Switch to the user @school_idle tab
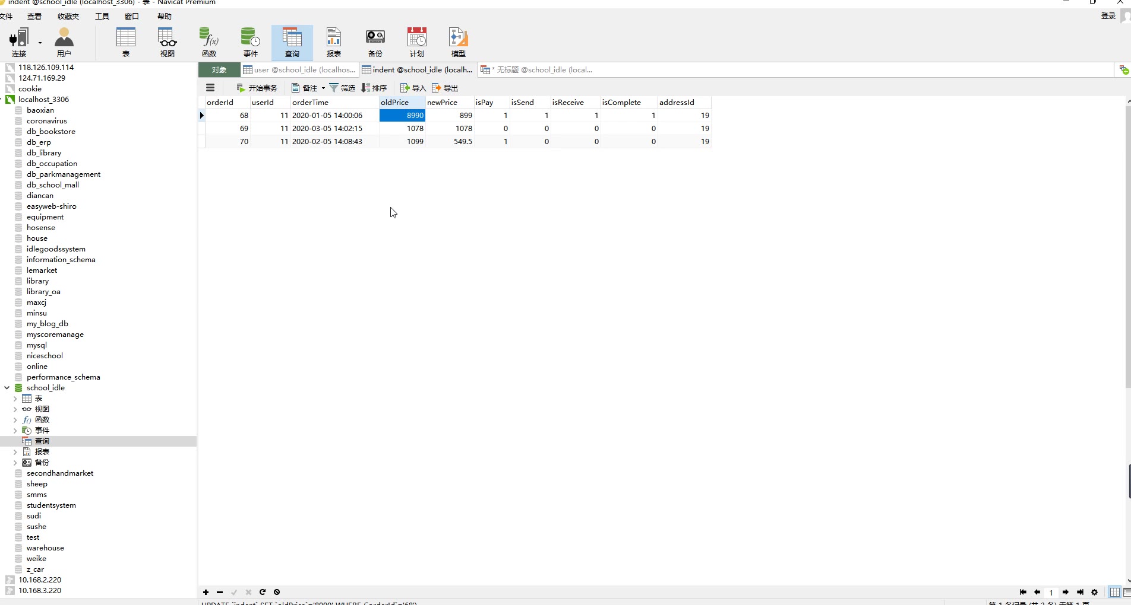The width and height of the screenshot is (1131, 605). coord(299,70)
